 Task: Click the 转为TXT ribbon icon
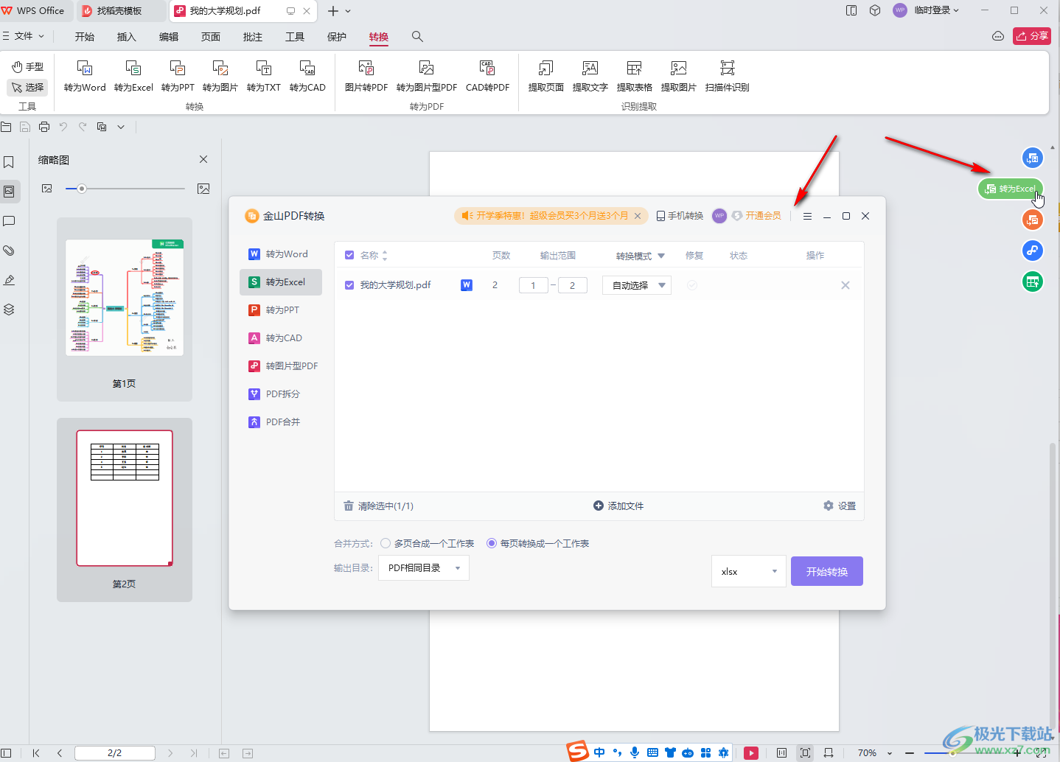click(x=264, y=77)
